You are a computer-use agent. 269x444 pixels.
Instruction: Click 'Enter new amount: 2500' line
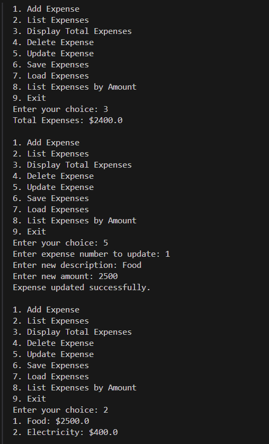click(65, 276)
